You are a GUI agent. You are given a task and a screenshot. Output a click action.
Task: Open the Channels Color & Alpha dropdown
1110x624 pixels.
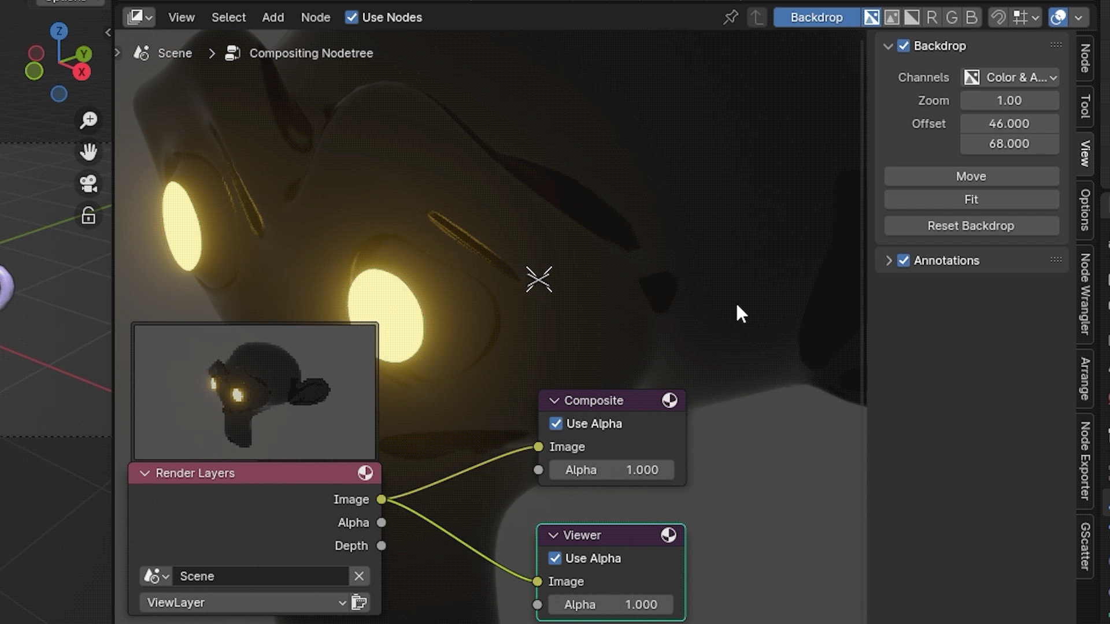(1010, 77)
